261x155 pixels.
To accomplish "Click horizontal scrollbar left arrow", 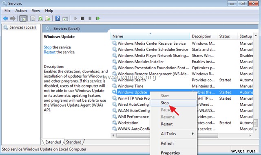I will pos(113,135).
